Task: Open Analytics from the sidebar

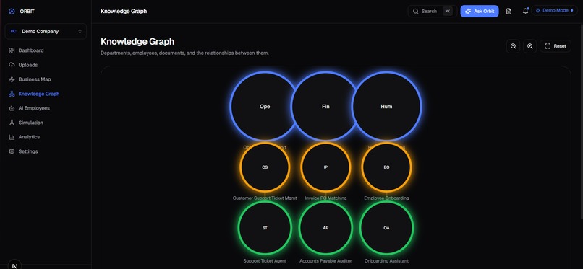Action: [46, 137]
